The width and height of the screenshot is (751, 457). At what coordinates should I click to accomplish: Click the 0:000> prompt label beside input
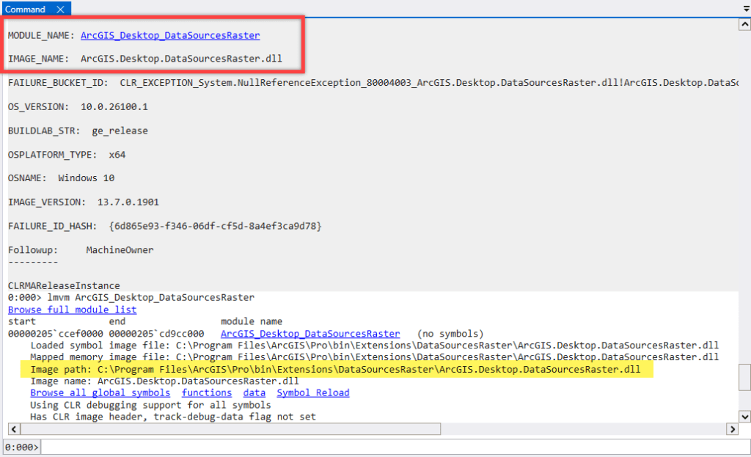pyautogui.click(x=21, y=447)
